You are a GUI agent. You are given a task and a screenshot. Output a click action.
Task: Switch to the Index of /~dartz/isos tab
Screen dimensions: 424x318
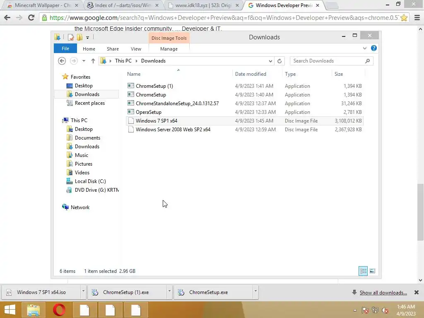click(123, 5)
